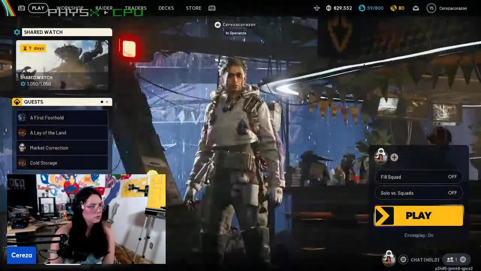Open the party members icon
481x271 pixels.
pos(450,259)
